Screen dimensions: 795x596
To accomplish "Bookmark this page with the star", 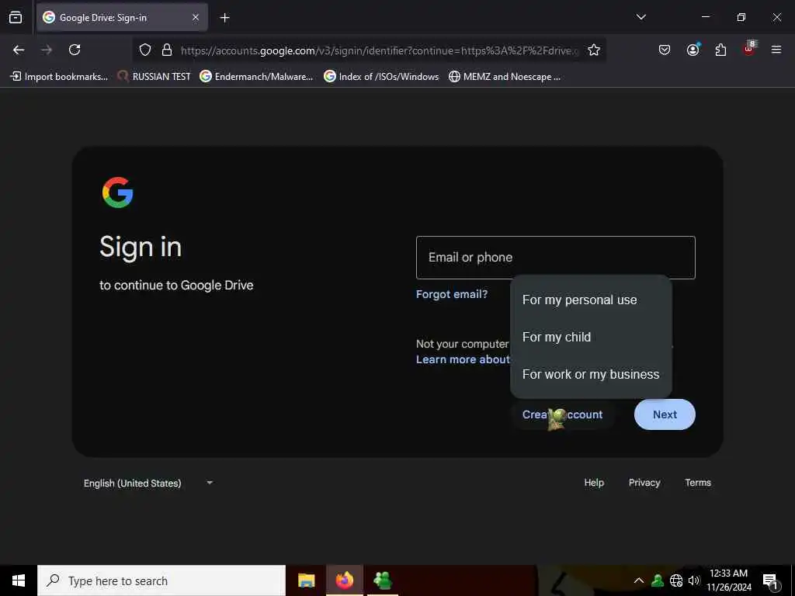I will [x=594, y=50].
